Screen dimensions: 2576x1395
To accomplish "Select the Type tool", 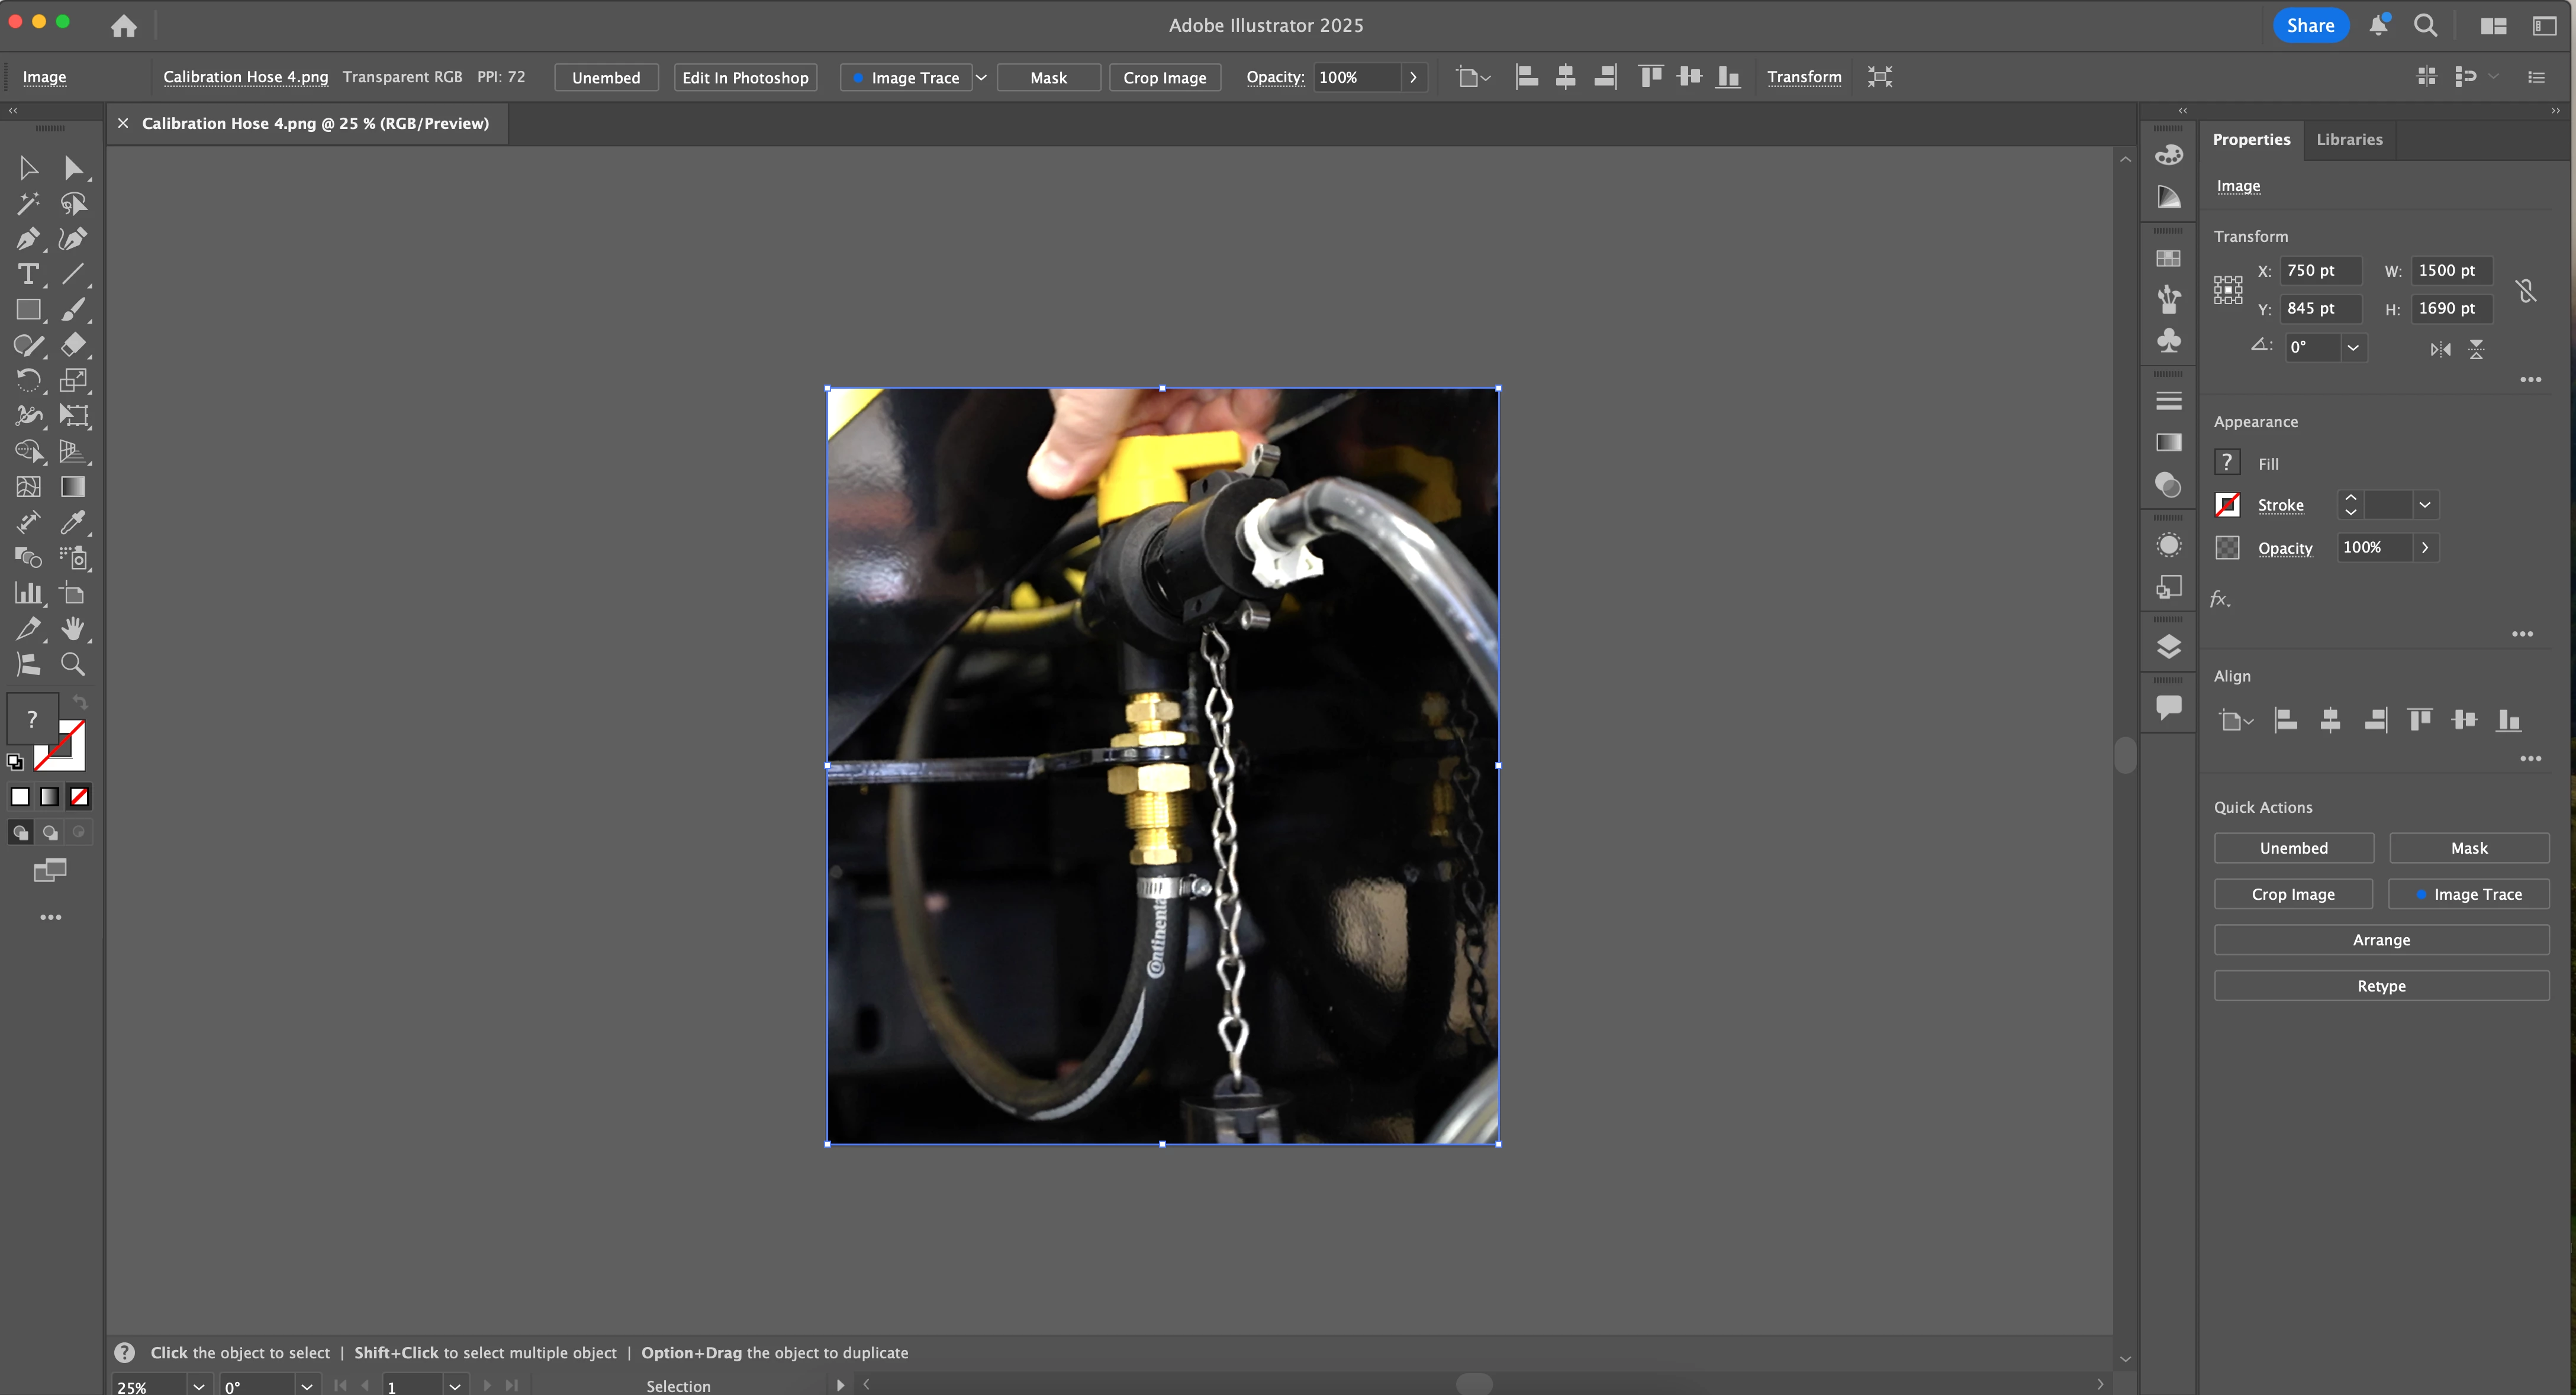I will point(27,274).
